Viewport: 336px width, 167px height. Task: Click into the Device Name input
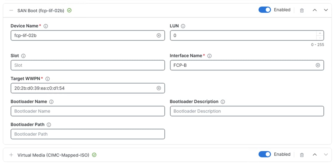pos(88,35)
